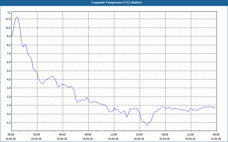
Task: Click the chart title "Taupunkt-Temperatur [°C] skaliert"
Action: coord(117,3)
